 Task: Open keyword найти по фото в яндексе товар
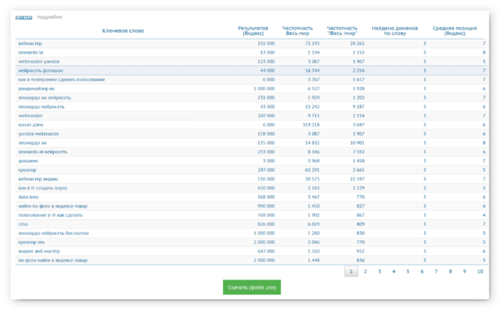pyautogui.click(x=53, y=206)
